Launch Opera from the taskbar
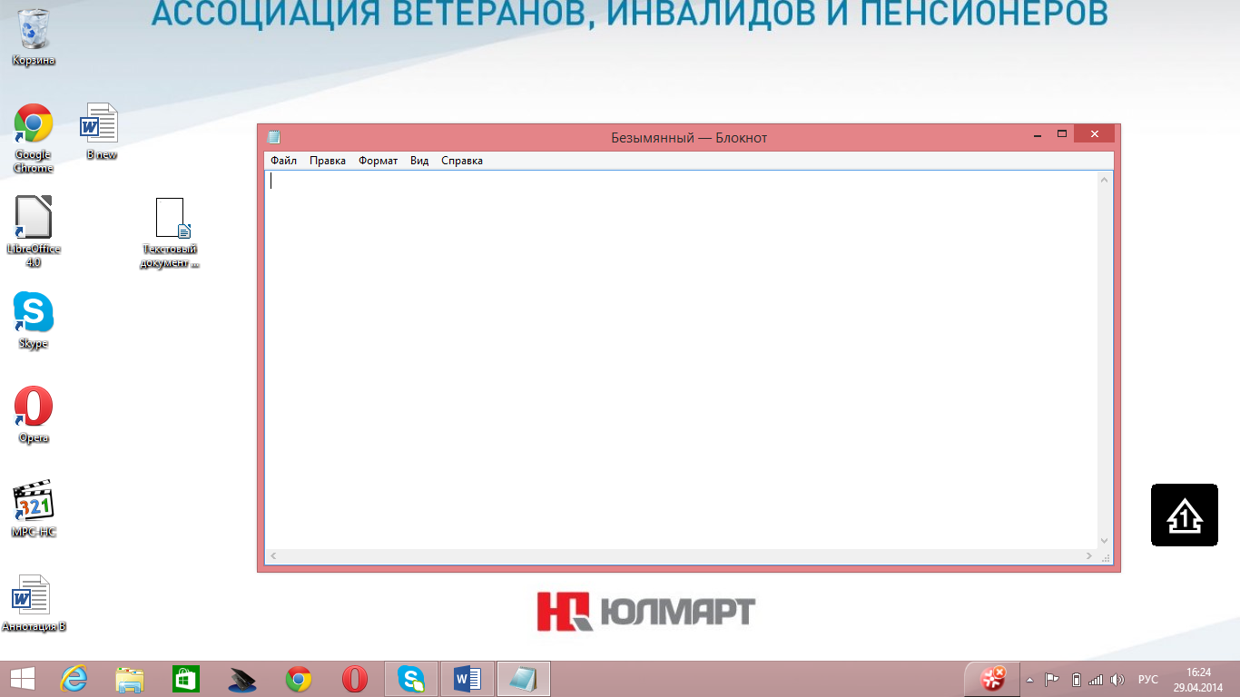Viewport: 1240px width, 697px height. point(355,679)
